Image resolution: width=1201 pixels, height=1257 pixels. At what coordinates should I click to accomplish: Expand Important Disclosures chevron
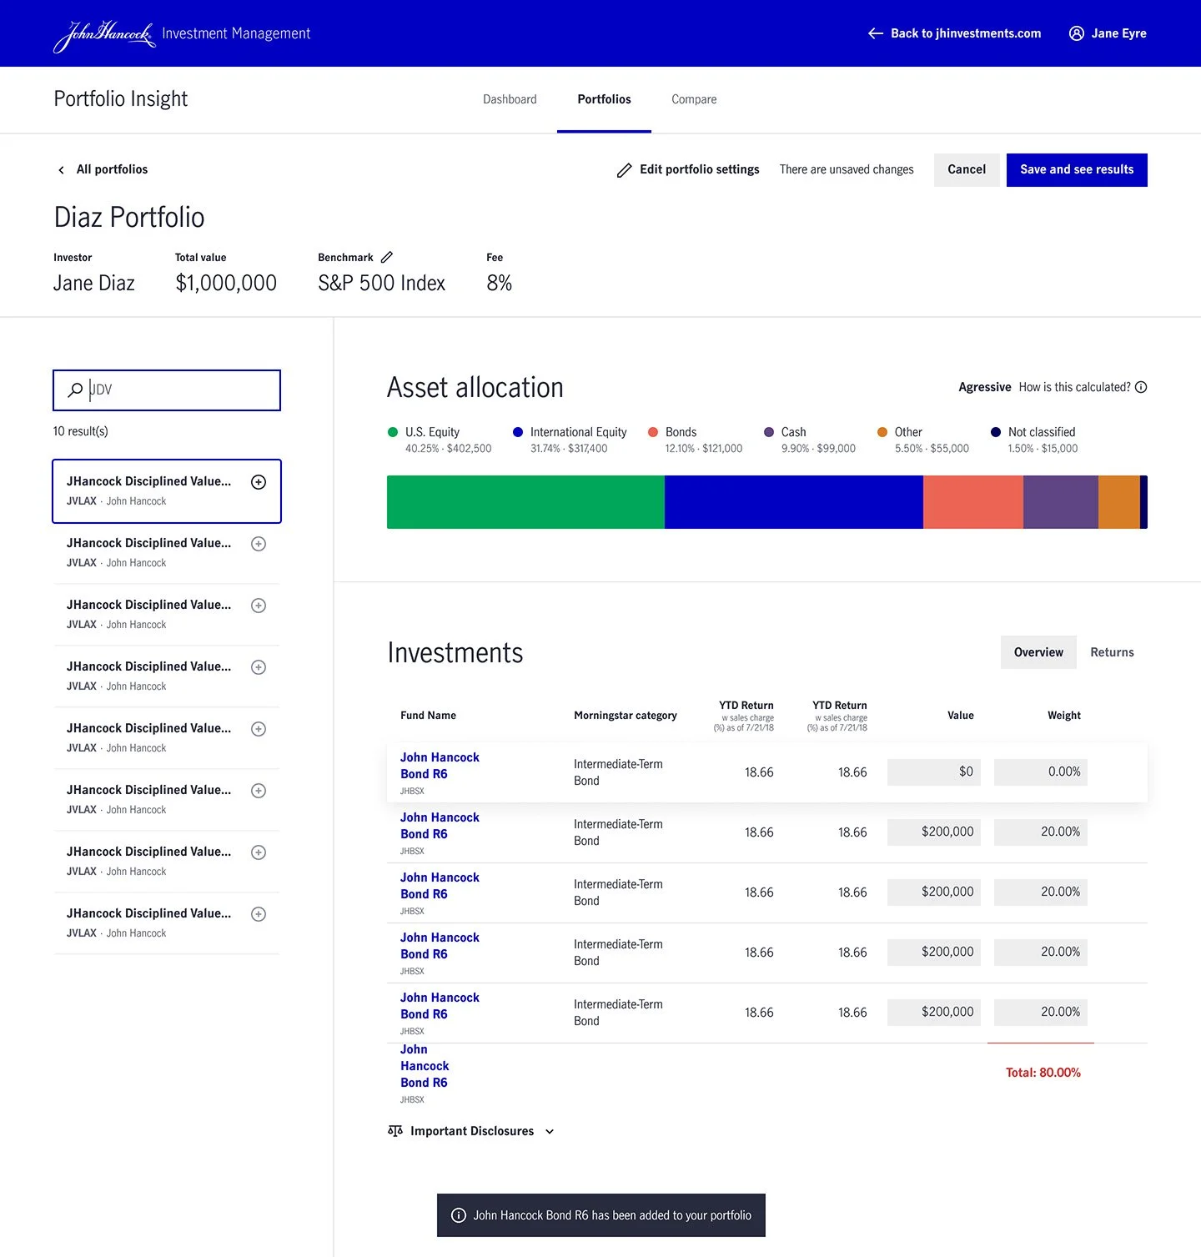click(550, 1132)
